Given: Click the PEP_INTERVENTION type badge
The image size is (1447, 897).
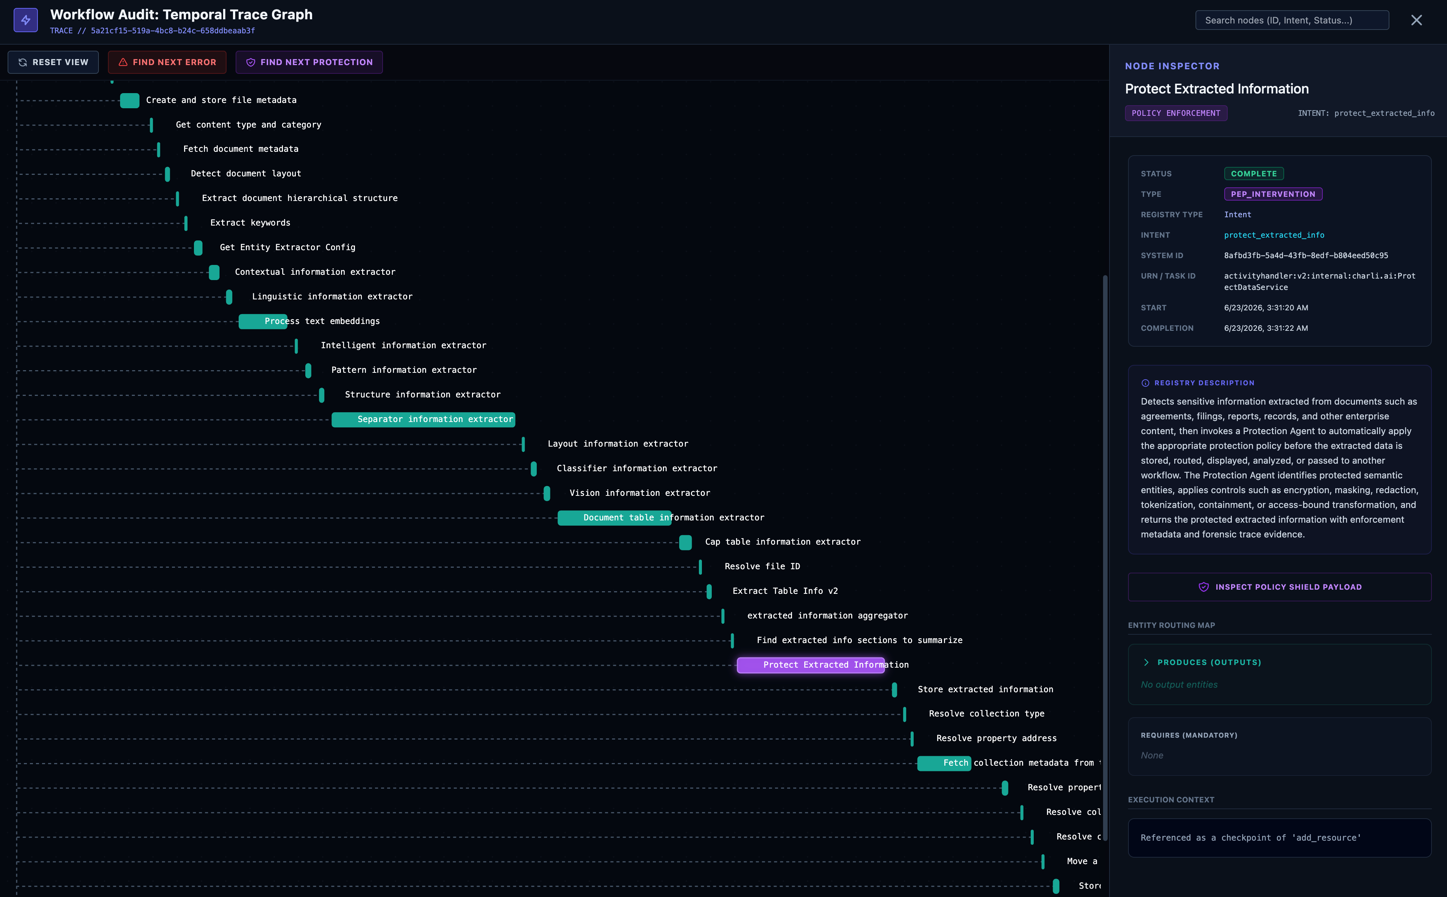Looking at the screenshot, I should (1273, 194).
